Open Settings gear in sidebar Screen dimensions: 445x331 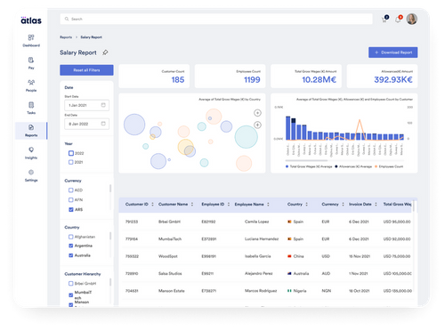31,173
